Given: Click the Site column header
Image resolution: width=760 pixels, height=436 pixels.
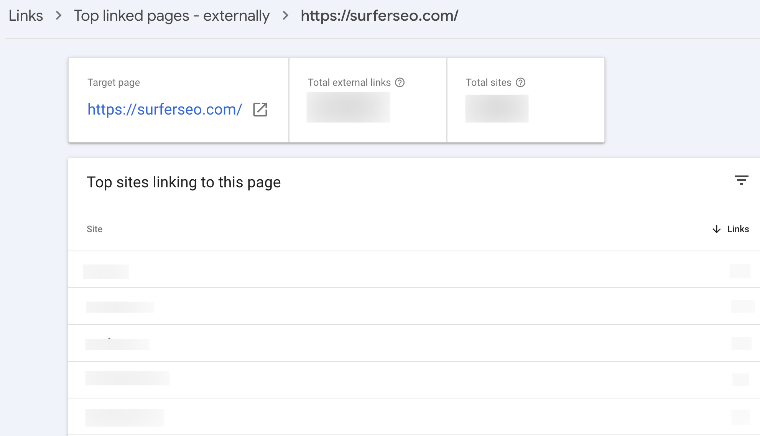Looking at the screenshot, I should tap(94, 229).
